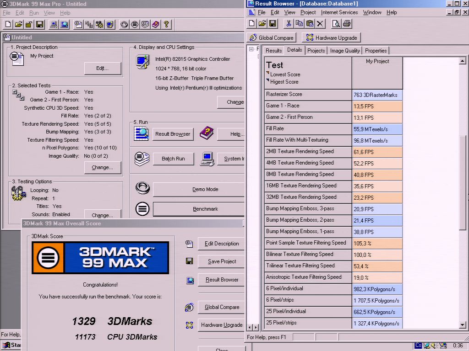Image resolution: width=469 pixels, height=351 pixels.
Task: Click the project description document icon in 3DMark toolbar
Action: (x=79, y=25)
